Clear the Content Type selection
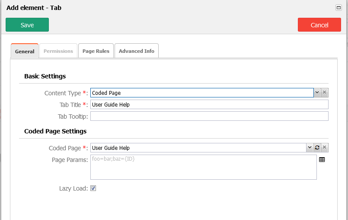Viewport: 348px width, 220px height. tap(325, 93)
